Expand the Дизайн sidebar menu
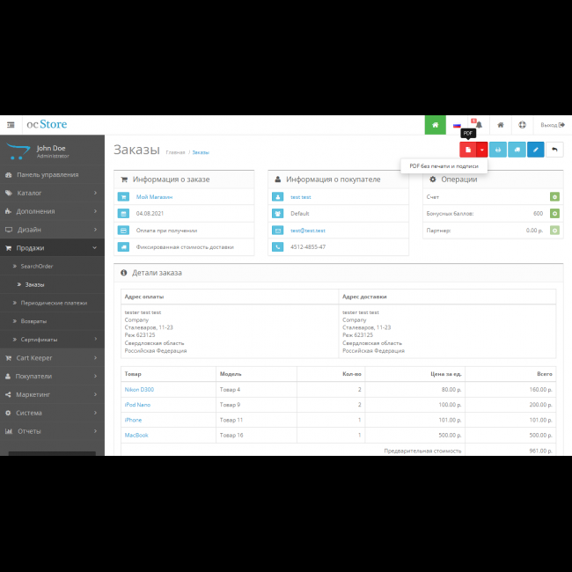Screen dimensions: 572x572 pos(51,230)
